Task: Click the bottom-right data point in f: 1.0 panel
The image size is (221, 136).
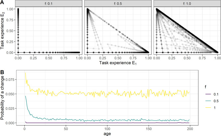Action: point(217,52)
